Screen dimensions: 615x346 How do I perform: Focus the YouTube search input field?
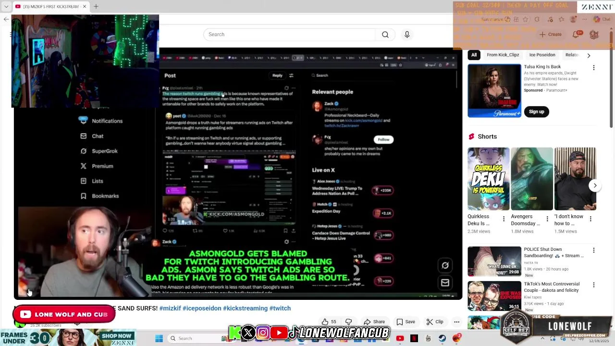click(x=290, y=35)
